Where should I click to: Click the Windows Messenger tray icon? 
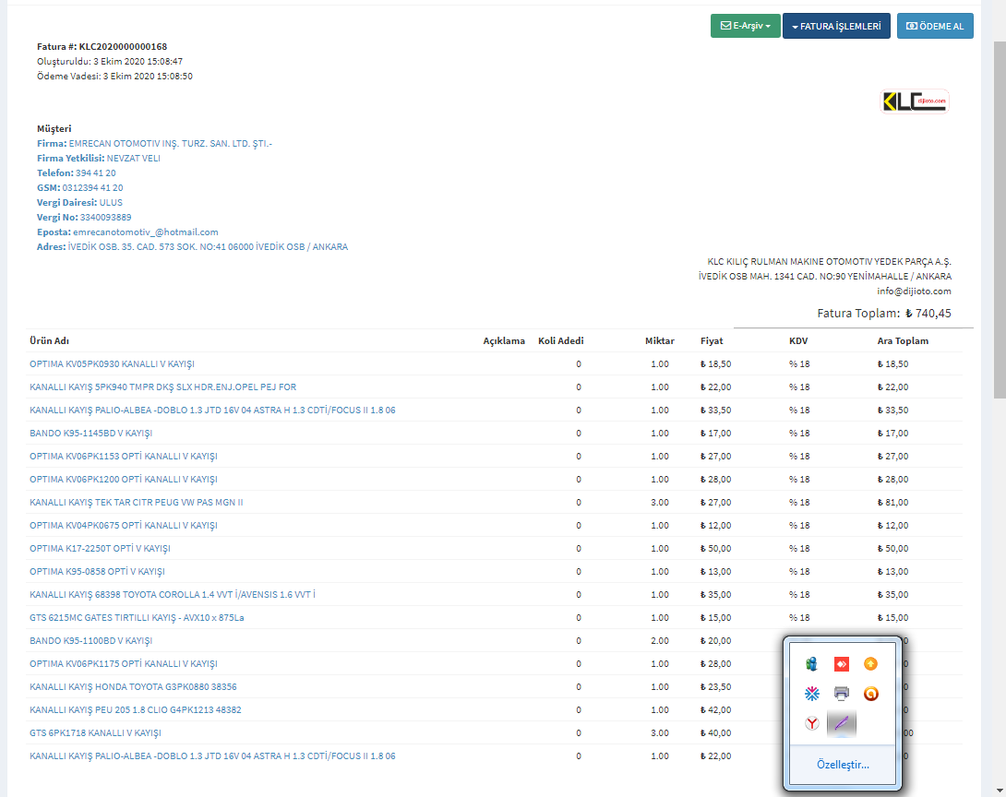pyautogui.click(x=811, y=664)
